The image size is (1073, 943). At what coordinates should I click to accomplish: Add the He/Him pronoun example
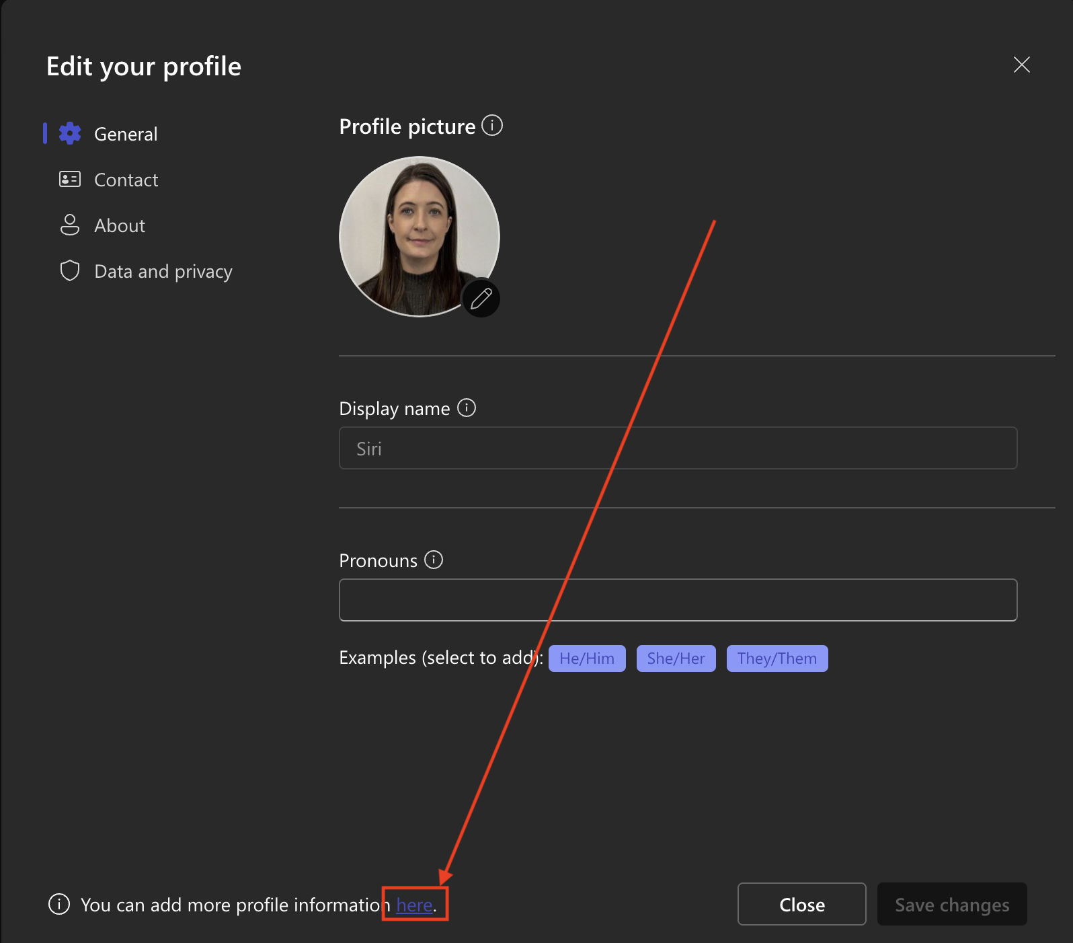tap(586, 658)
